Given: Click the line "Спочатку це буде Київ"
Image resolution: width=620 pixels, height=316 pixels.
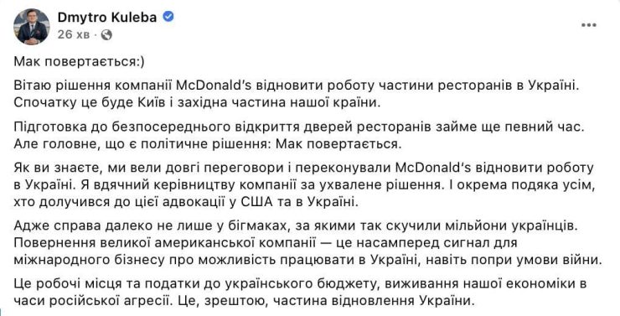Looking at the screenshot, I should pos(198,101).
